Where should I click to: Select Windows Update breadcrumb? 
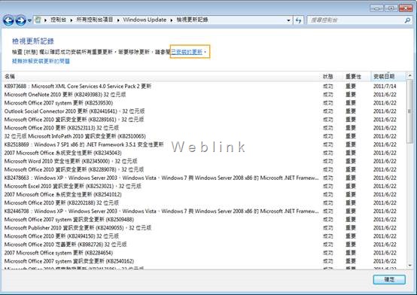tap(145, 20)
